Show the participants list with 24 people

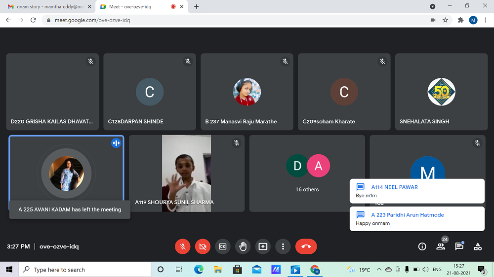click(441, 246)
